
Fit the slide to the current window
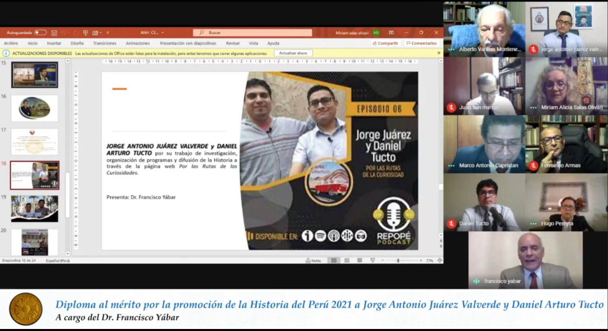click(440, 260)
